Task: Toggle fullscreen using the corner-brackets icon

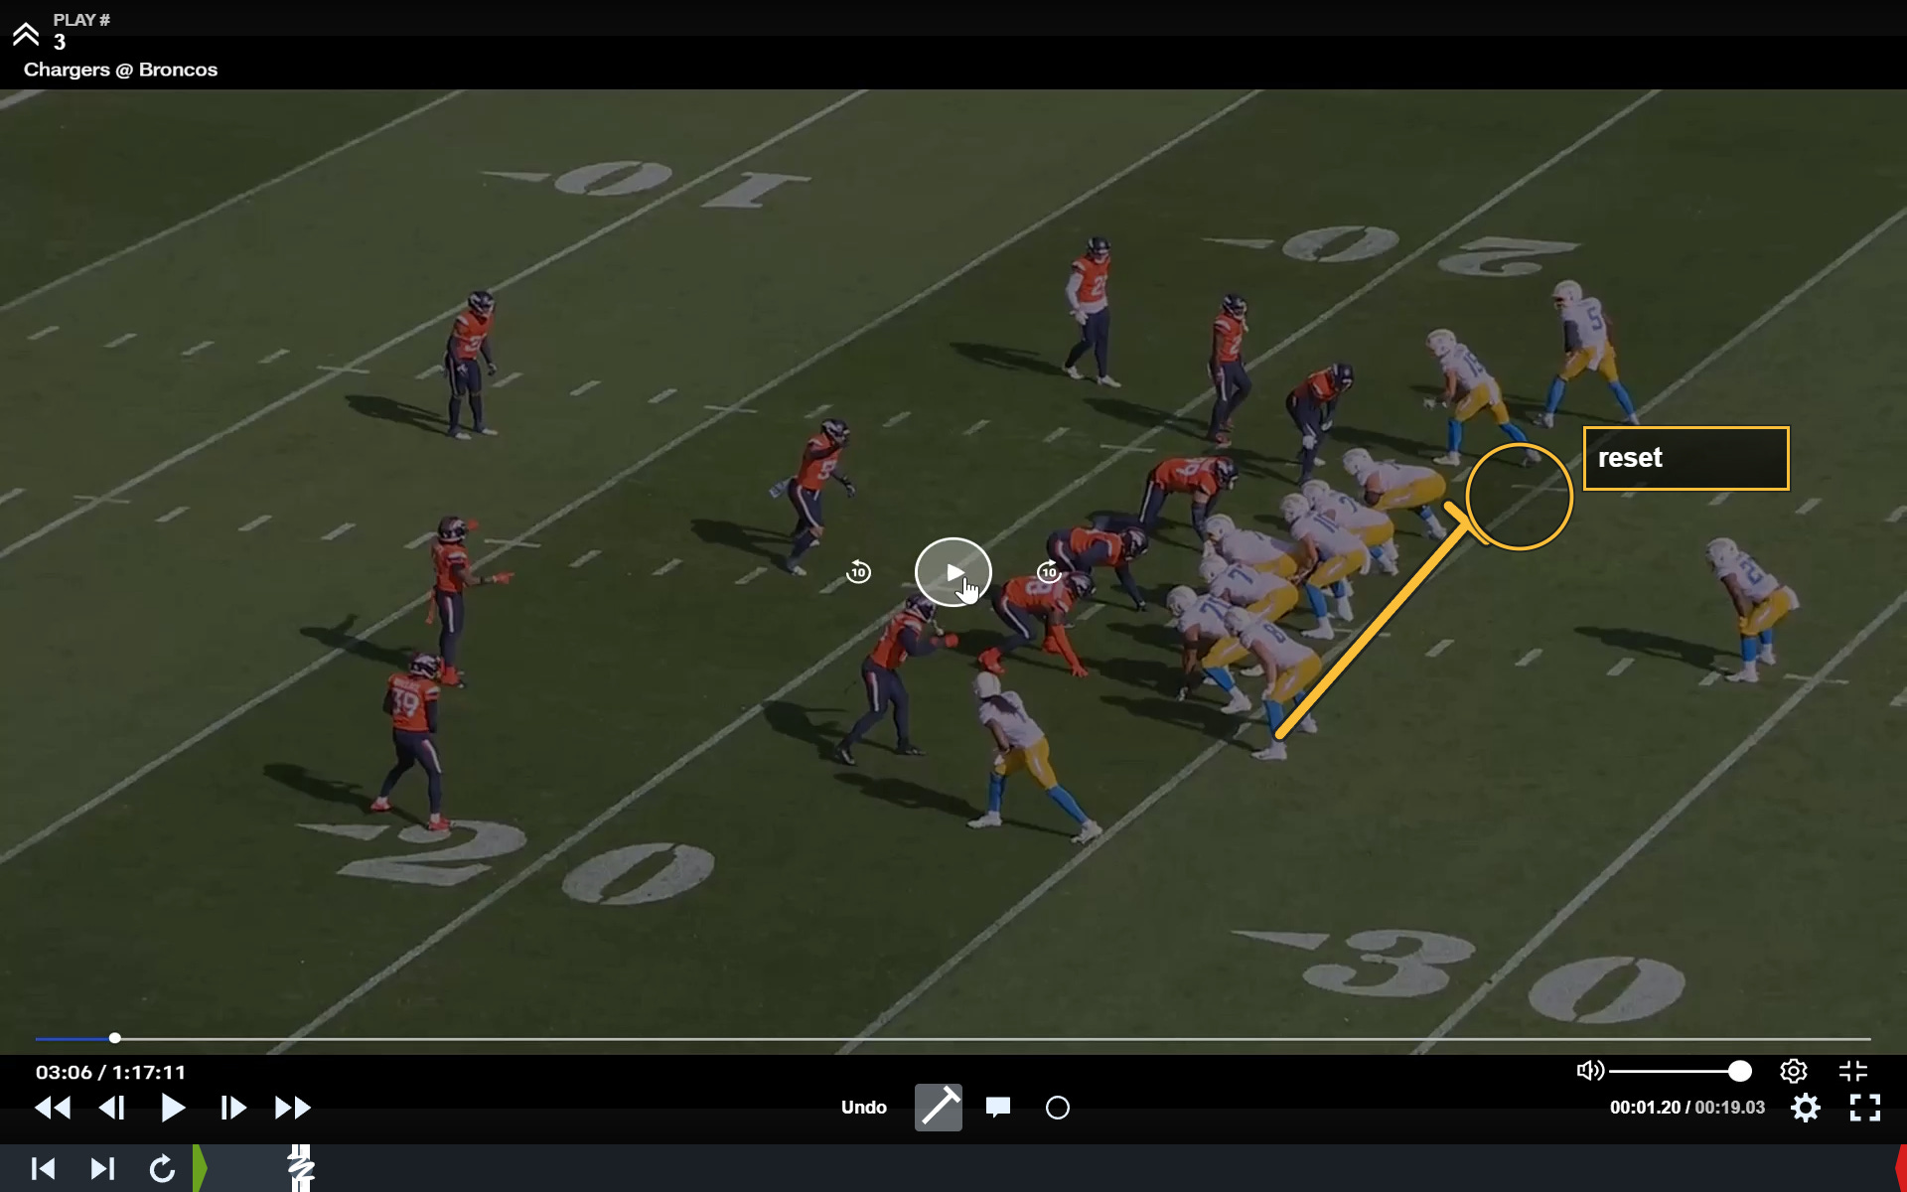Action: pos(1865,1108)
